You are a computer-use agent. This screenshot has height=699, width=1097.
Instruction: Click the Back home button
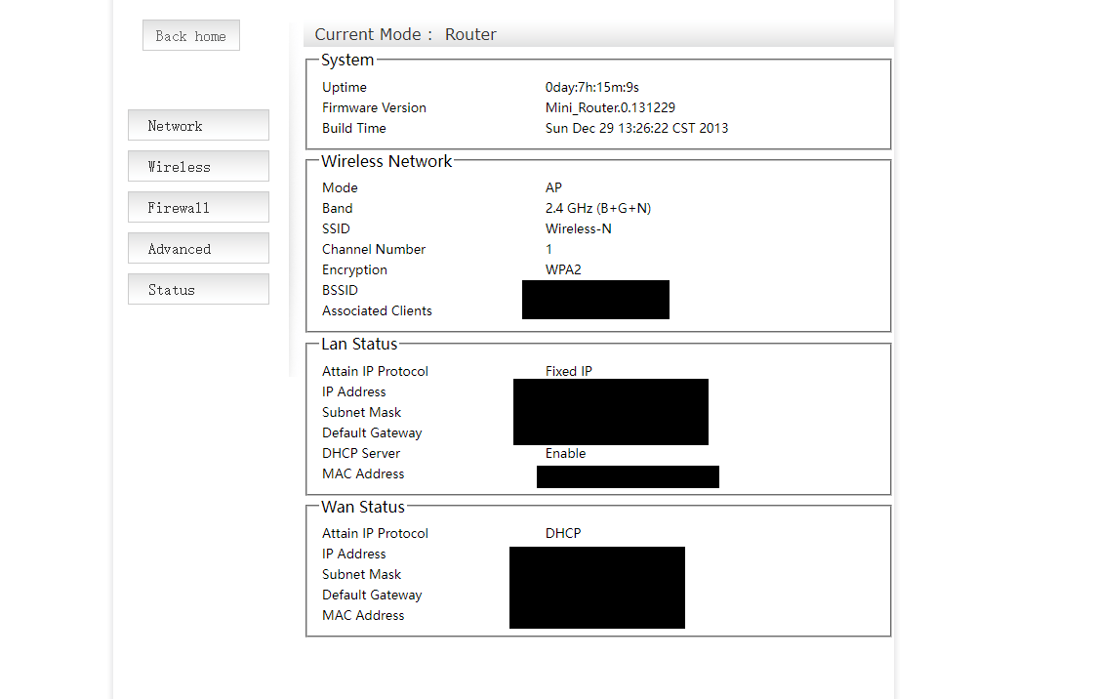[191, 35]
